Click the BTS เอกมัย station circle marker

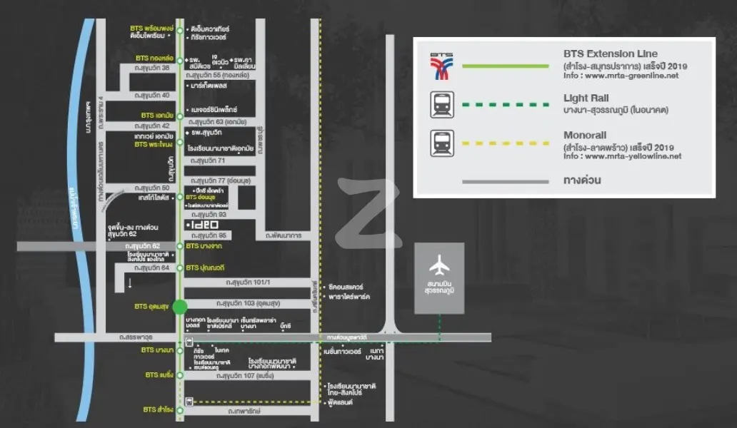click(179, 116)
